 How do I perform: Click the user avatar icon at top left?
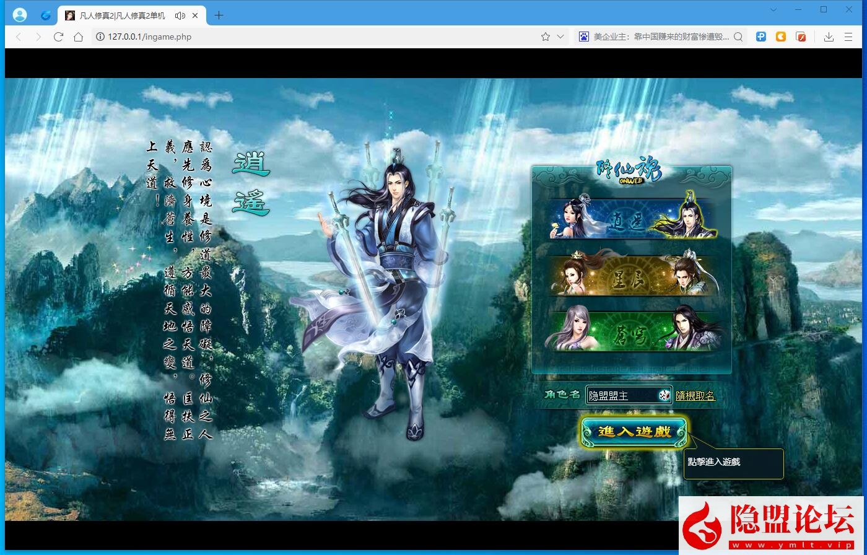[19, 14]
